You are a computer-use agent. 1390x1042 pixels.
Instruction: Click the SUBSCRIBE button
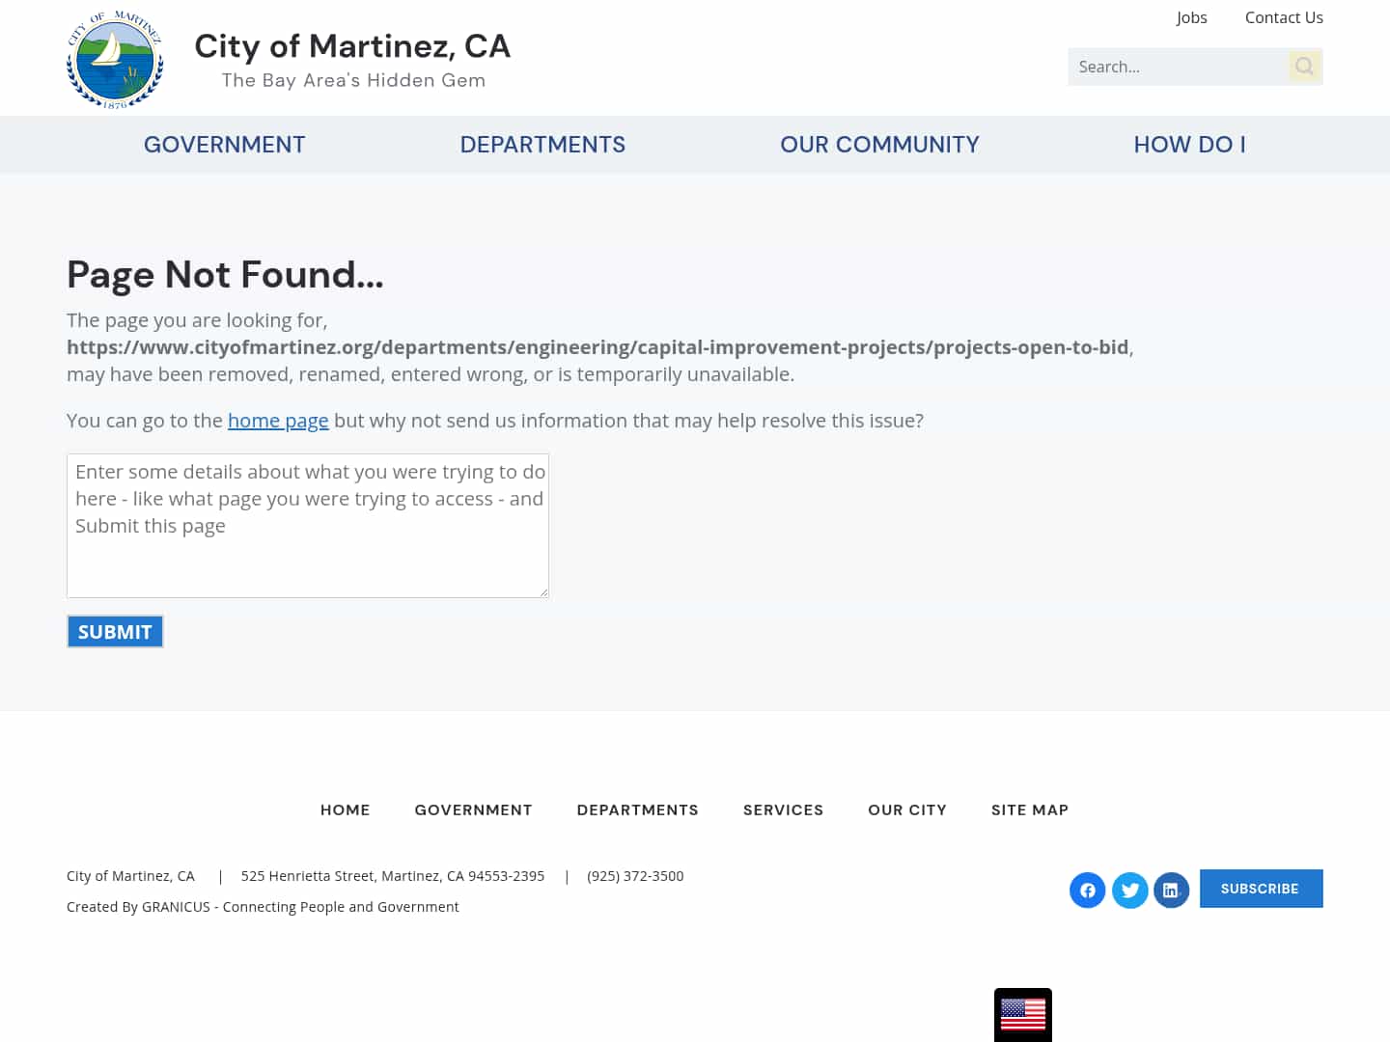(x=1261, y=888)
